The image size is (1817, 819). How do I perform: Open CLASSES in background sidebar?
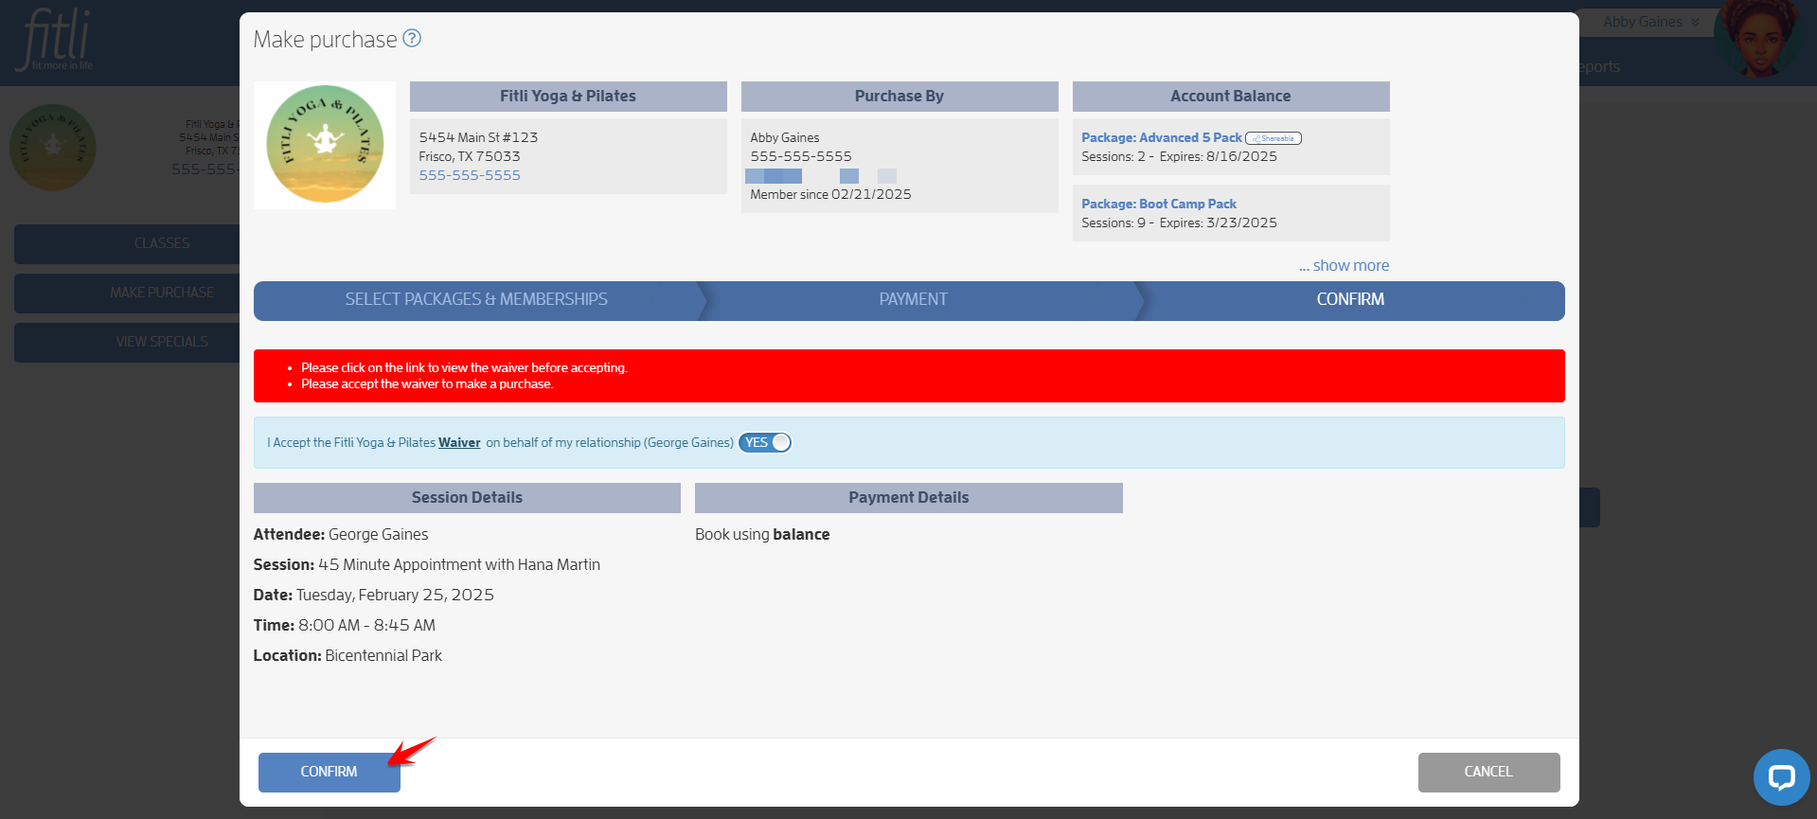(127, 243)
